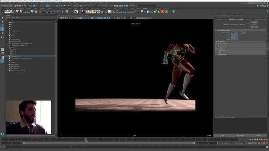The height and width of the screenshot is (151, 269).
Task: Click the Show button beside Hide
Action: (253, 27)
